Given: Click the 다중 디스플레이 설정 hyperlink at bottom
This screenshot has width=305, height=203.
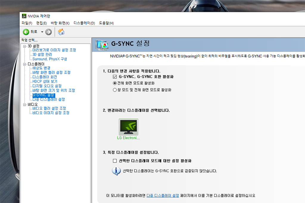Looking at the screenshot, I should pos(163,196).
